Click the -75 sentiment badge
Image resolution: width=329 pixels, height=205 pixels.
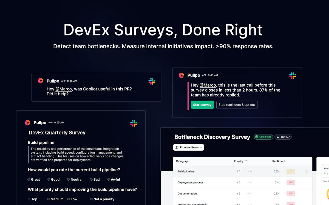[x=291, y=194]
